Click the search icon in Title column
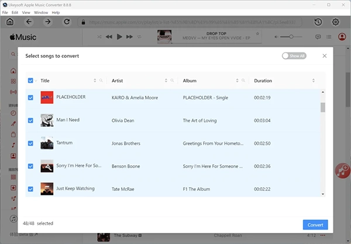 tap(101, 81)
